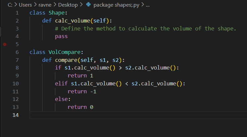The image size is (247, 137).
Task: Click the 's2' parameter on line 7
Action: (x=116, y=60)
